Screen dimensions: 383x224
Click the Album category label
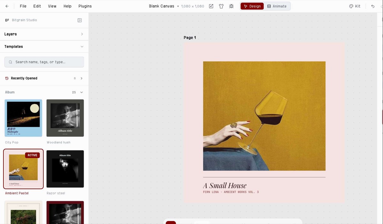(x=10, y=92)
